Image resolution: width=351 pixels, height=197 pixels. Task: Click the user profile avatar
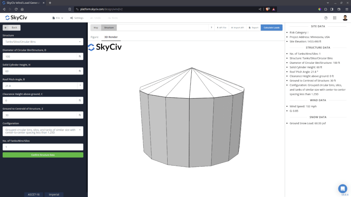[345, 18]
